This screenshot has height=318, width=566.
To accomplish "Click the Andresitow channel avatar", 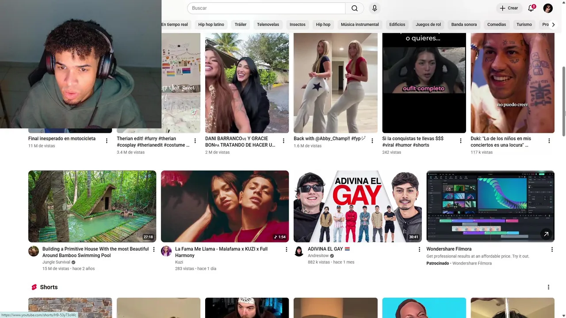I will [299, 251].
